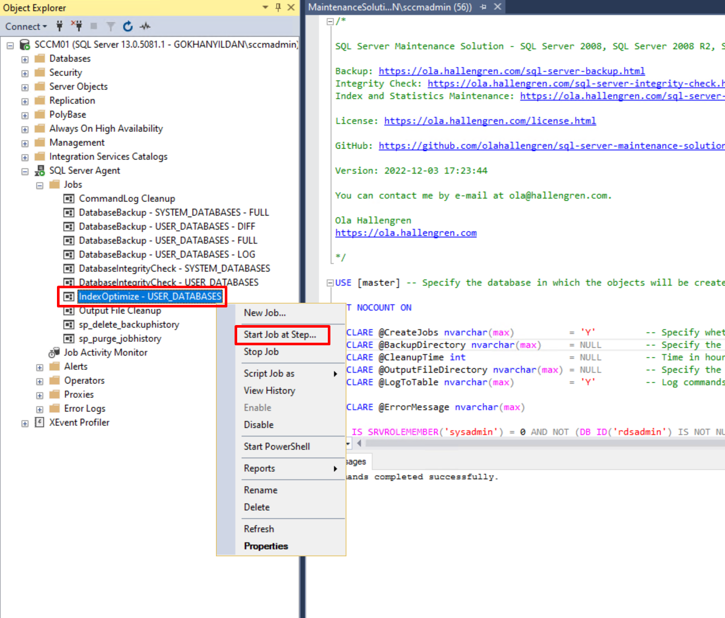Click the sp_purge_jobhistory job icon

(68, 339)
